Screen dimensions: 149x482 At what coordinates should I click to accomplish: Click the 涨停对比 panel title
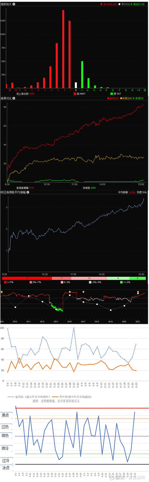(6, 98)
